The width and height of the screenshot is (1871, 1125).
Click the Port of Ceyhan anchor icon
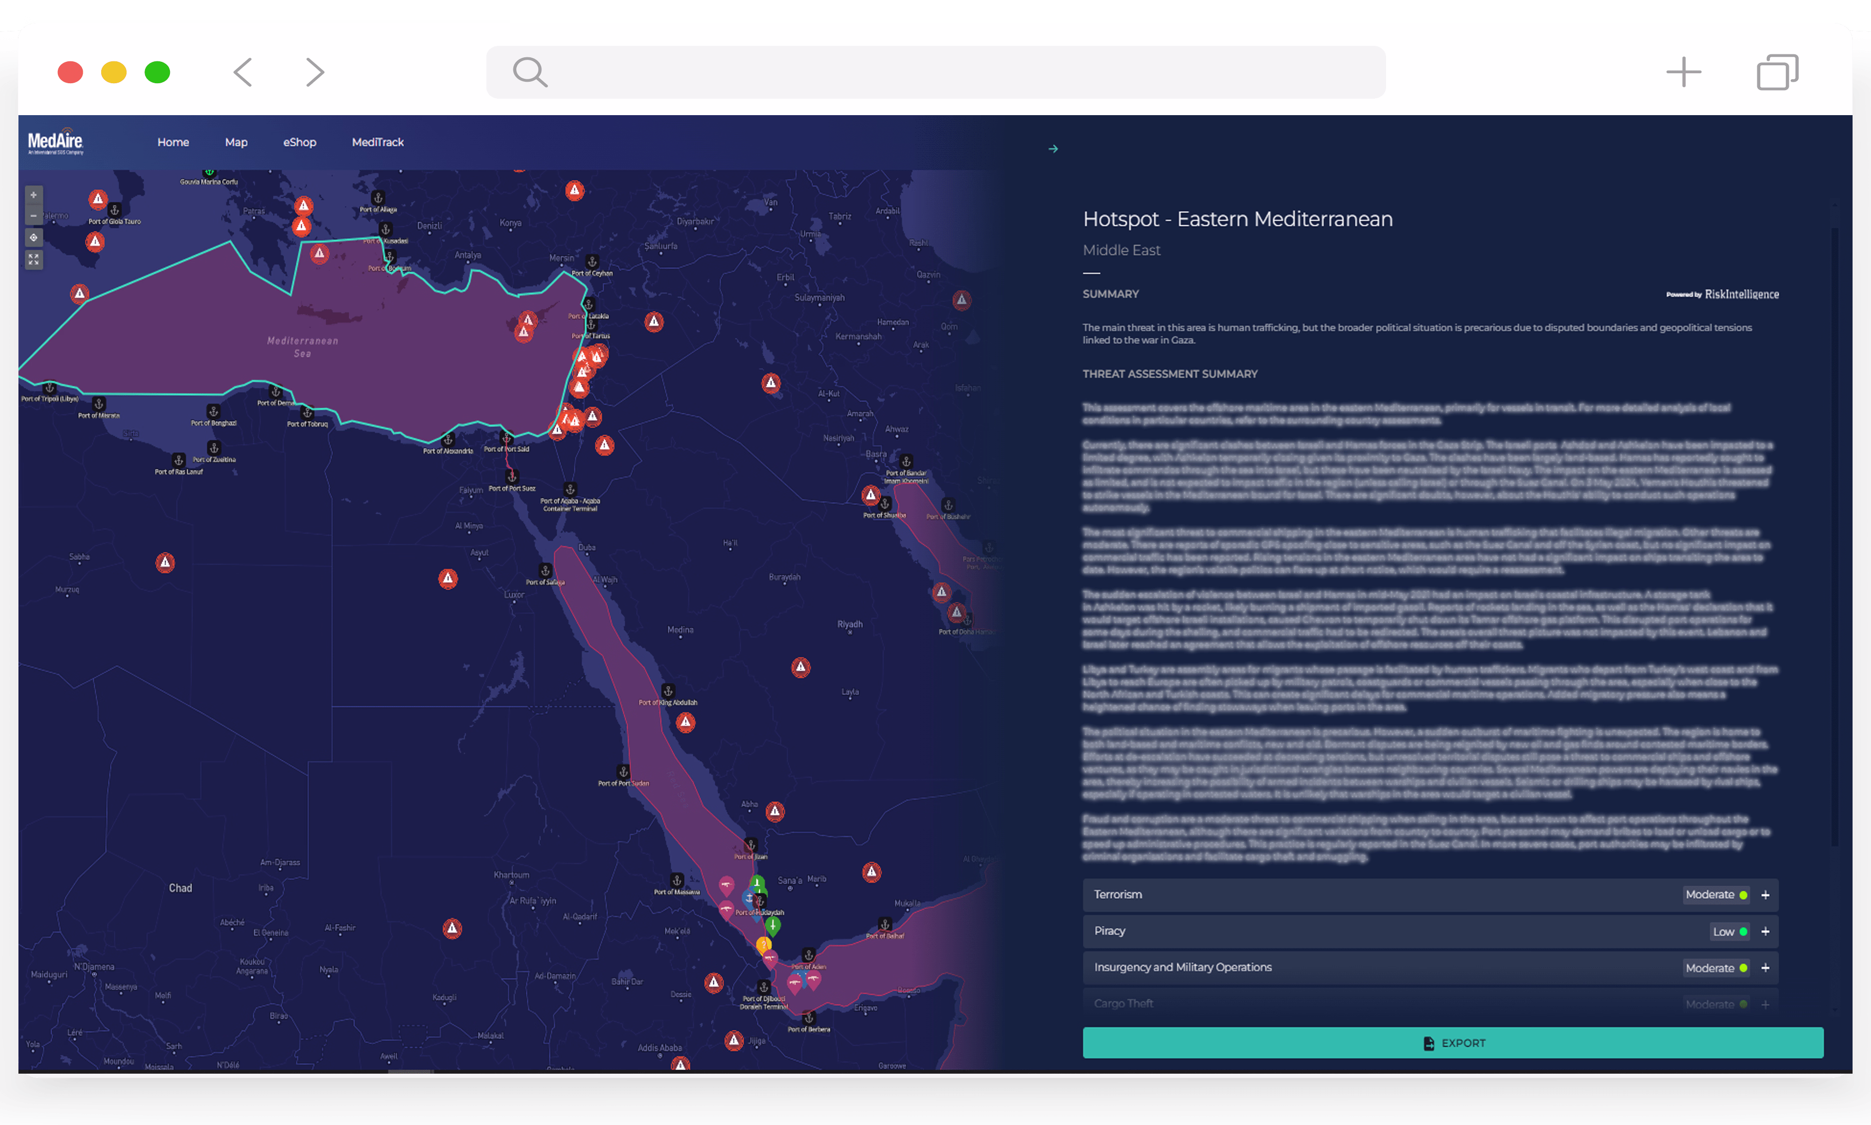point(592,262)
